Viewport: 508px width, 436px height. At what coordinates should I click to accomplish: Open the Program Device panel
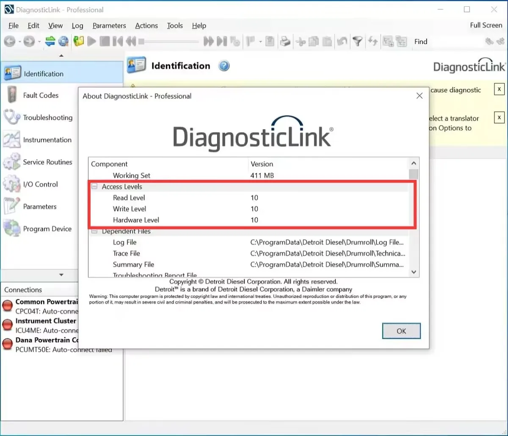41,229
